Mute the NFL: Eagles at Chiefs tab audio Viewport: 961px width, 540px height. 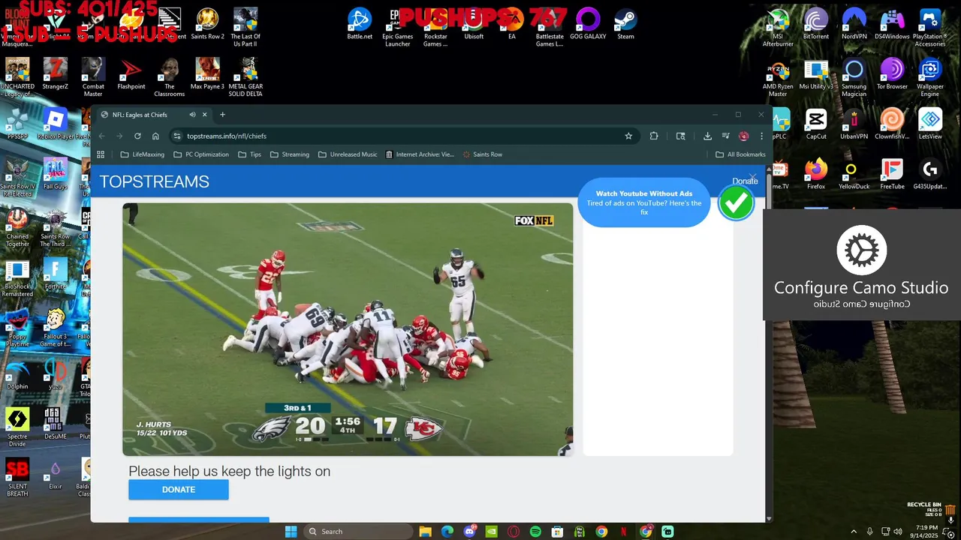point(192,115)
